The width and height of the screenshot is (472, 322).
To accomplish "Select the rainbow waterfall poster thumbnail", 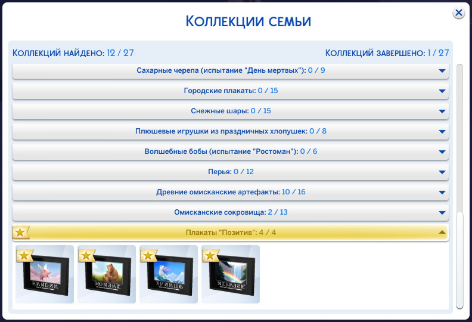I will [231, 274].
